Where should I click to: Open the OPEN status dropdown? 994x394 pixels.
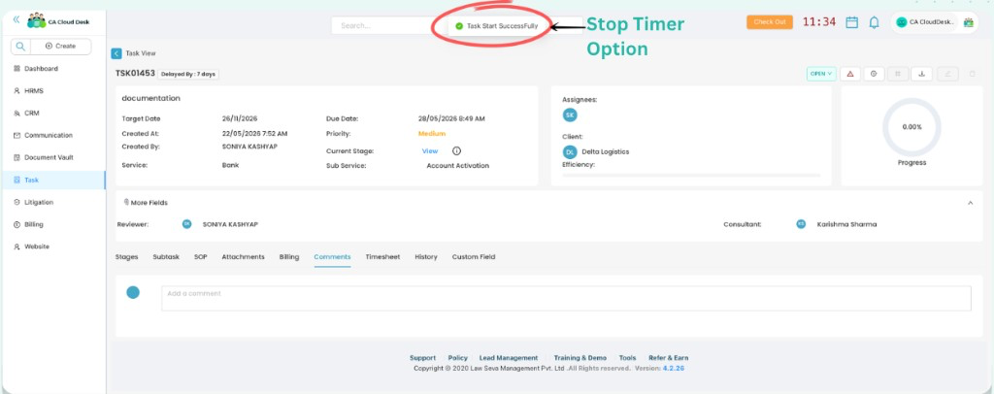[821, 74]
